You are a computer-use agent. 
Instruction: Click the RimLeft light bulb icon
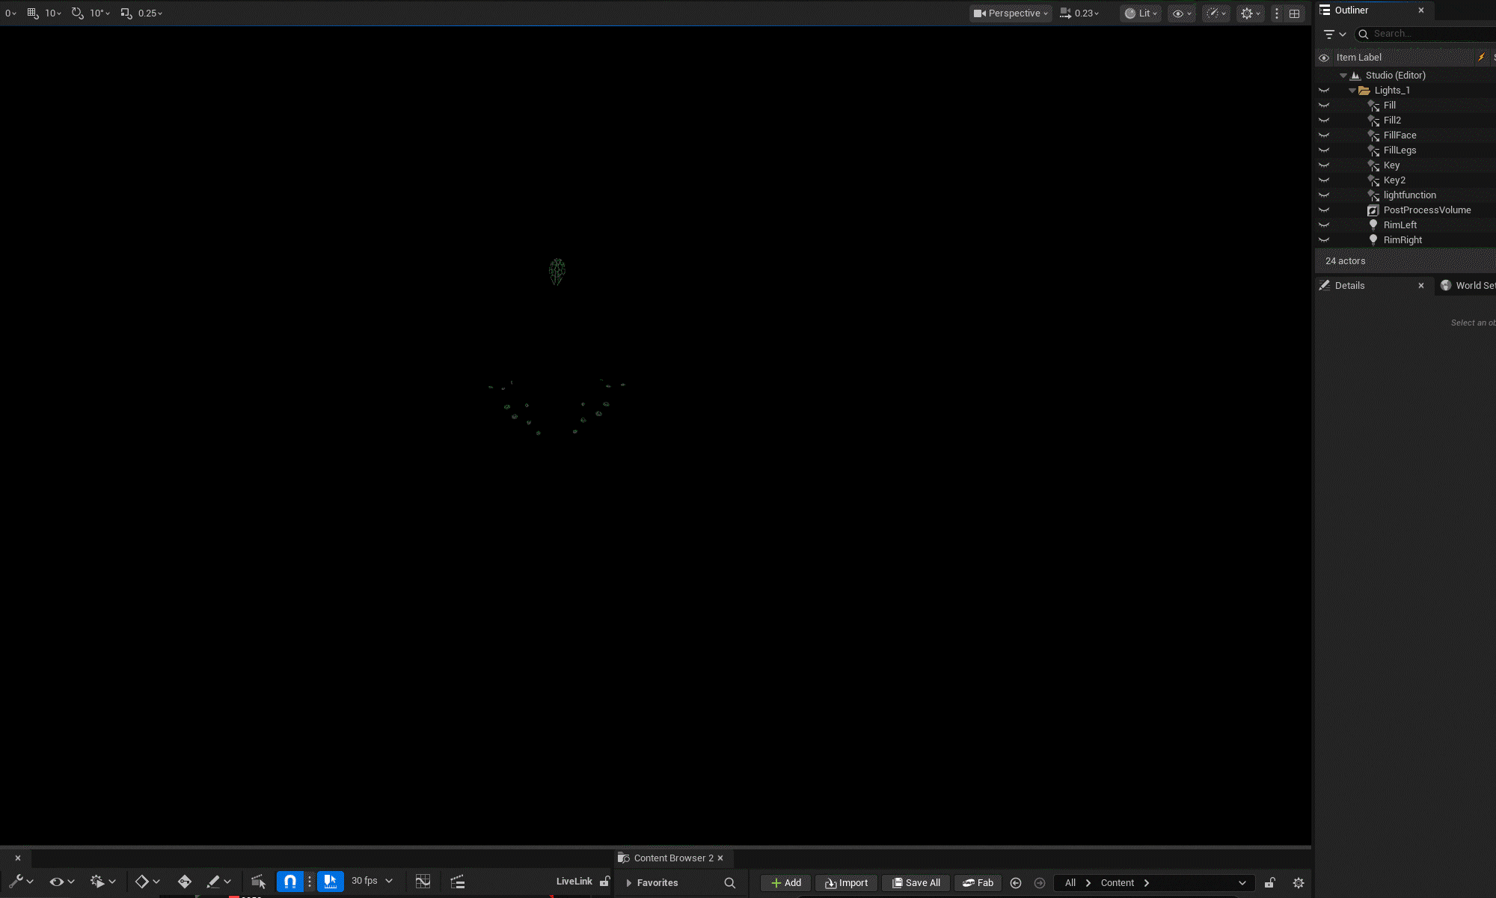click(1373, 225)
